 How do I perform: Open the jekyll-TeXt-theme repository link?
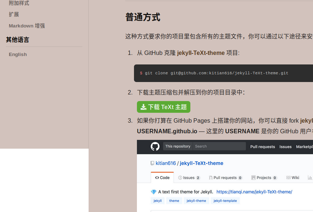pyautogui.click(x=201, y=163)
